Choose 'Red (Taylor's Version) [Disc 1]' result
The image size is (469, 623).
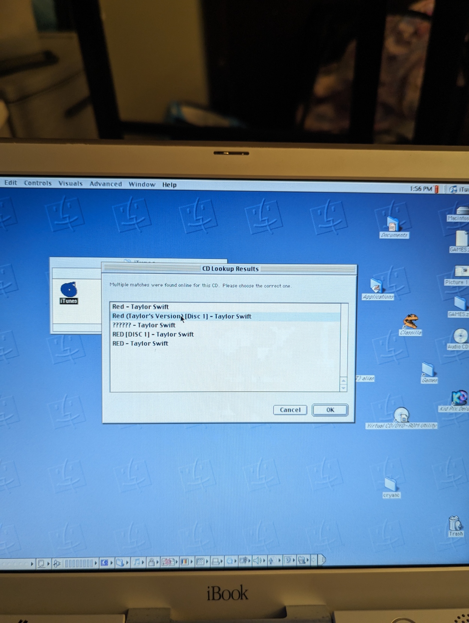[225, 316]
